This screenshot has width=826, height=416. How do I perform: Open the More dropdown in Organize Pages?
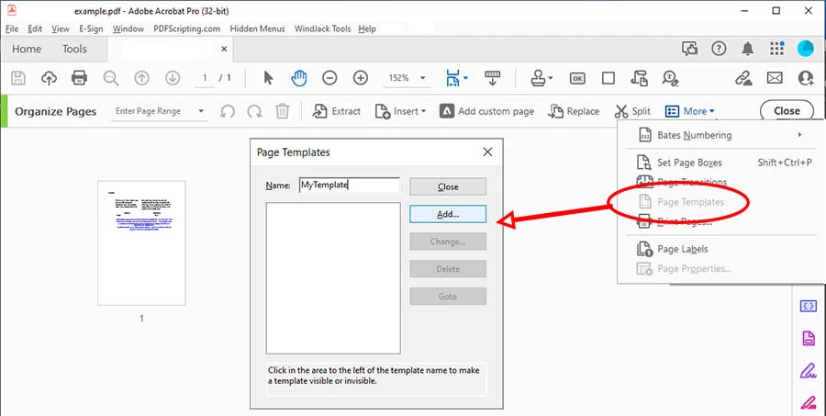pyautogui.click(x=690, y=111)
